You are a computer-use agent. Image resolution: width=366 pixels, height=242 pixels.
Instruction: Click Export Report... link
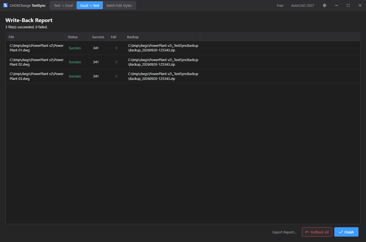coord(284,232)
